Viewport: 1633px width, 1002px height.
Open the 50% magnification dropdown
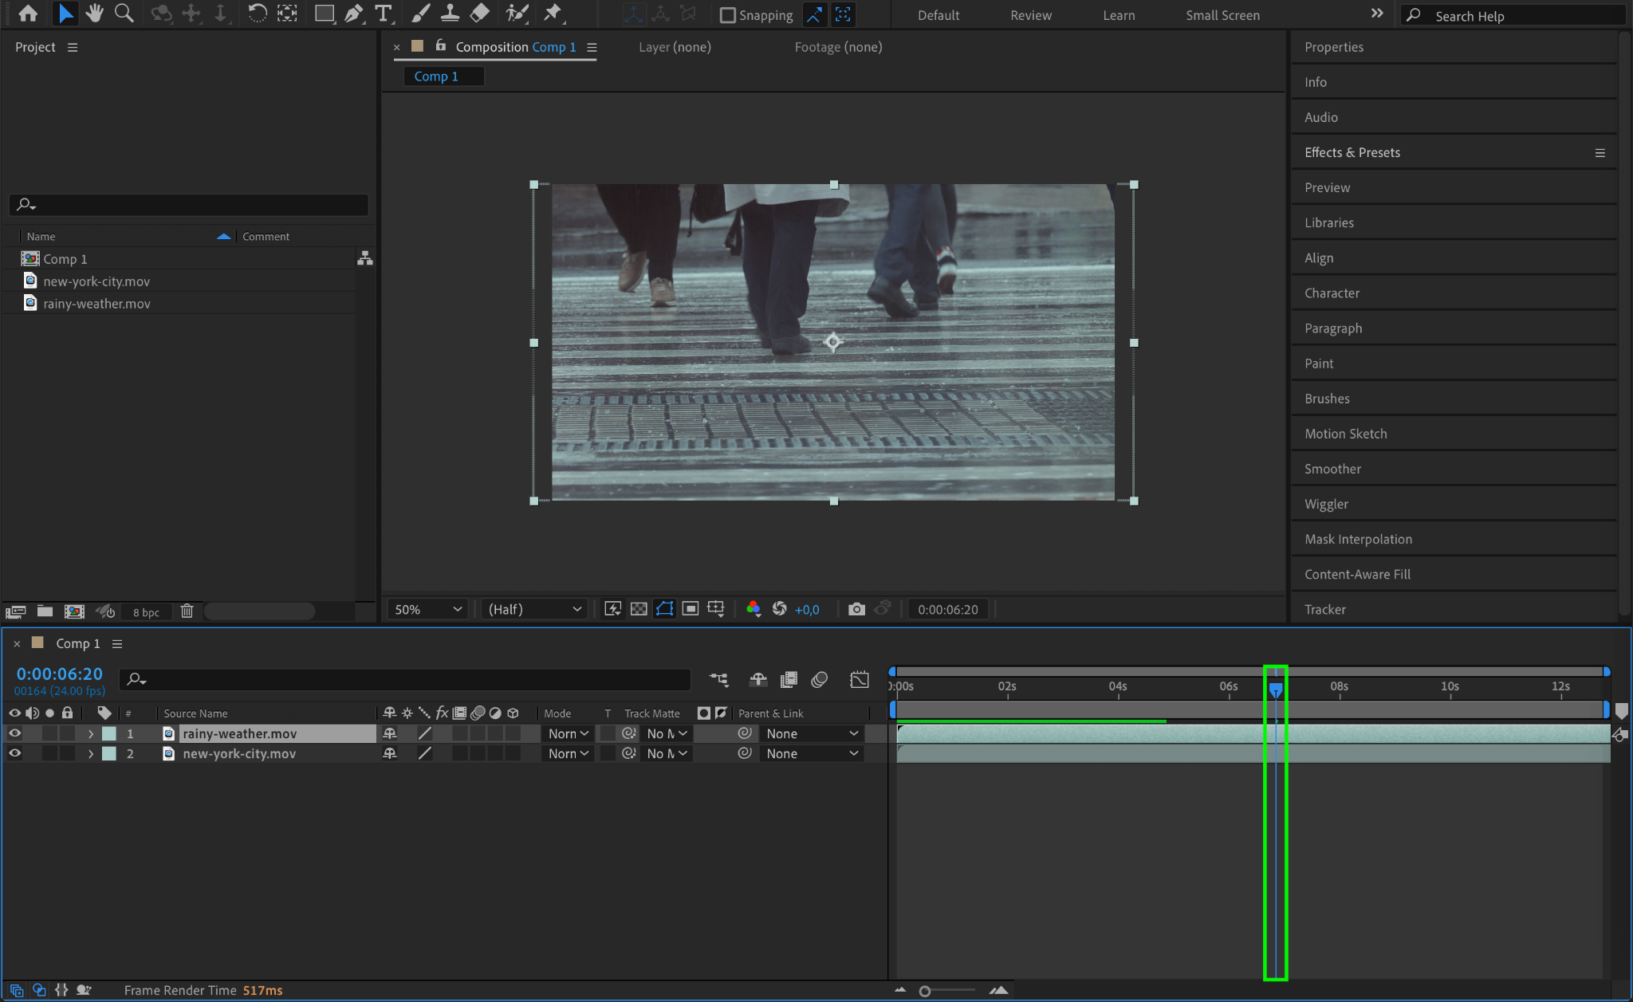[427, 609]
